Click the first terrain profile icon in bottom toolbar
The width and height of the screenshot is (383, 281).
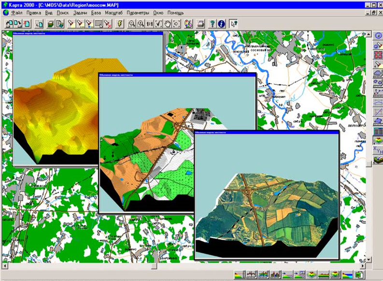pyautogui.click(x=239, y=275)
